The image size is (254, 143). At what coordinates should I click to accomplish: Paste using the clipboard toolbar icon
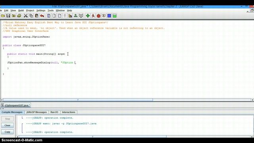click(x=37, y=16)
